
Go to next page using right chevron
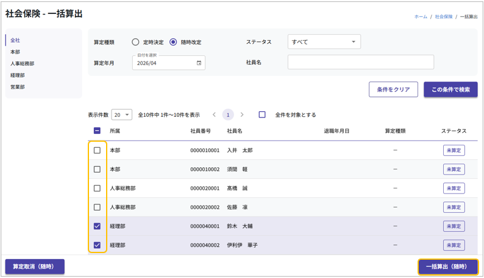pyautogui.click(x=242, y=114)
